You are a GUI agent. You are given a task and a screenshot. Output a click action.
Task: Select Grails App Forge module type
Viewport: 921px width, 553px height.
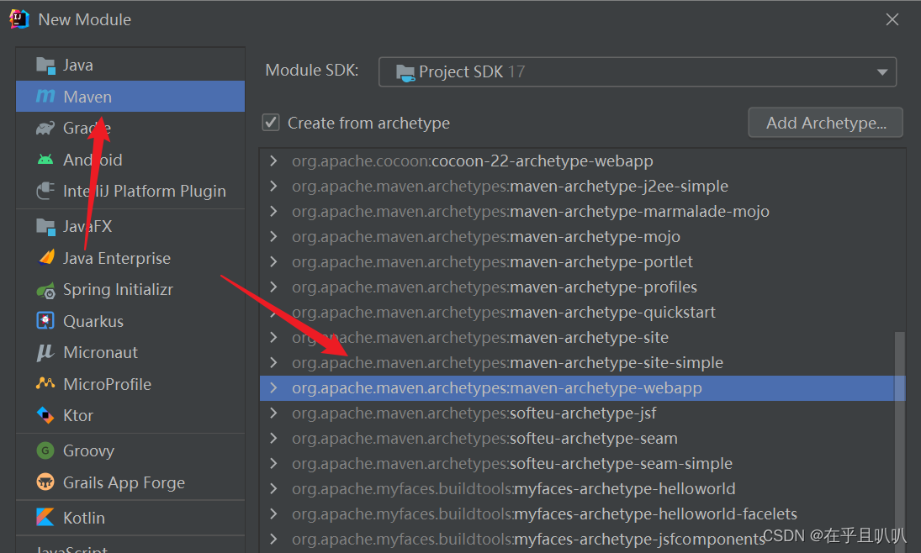pyautogui.click(x=130, y=482)
